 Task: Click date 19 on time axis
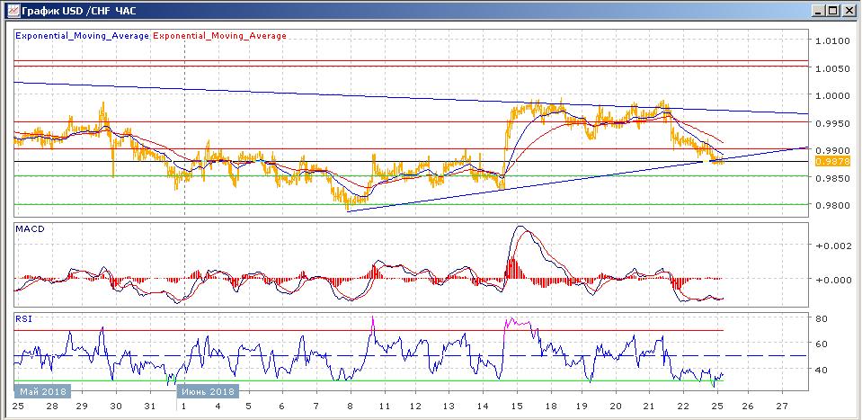click(582, 407)
